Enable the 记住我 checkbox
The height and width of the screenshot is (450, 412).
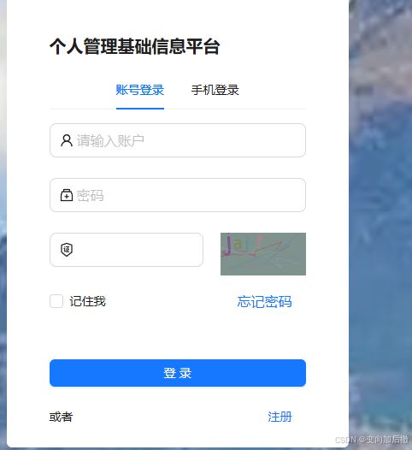56,301
